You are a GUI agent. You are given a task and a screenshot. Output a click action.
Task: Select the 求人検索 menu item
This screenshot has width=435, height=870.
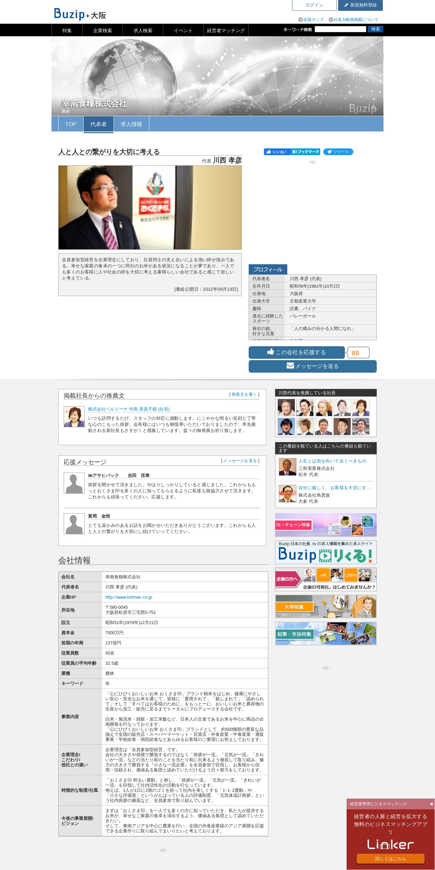(x=143, y=30)
